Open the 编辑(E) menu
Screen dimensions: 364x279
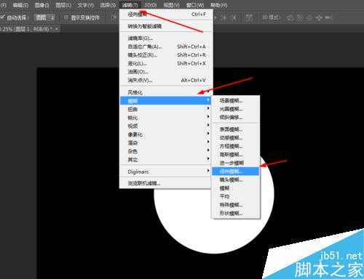point(20,5)
